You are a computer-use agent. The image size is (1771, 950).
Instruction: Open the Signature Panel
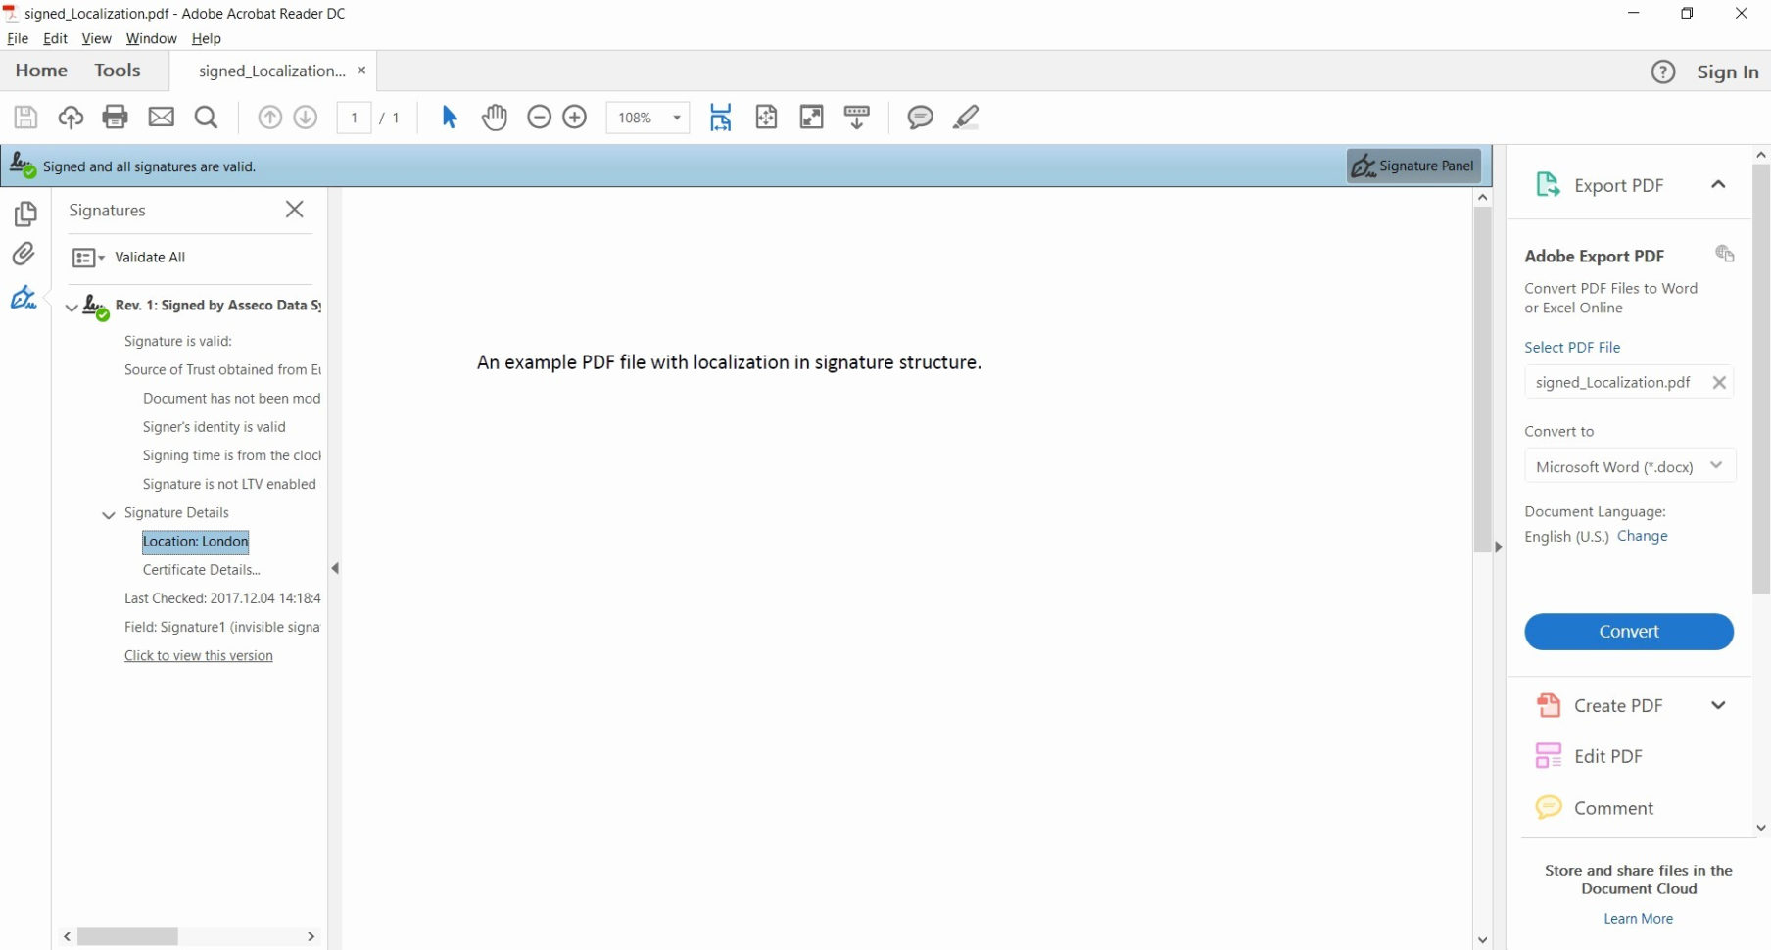1412,166
